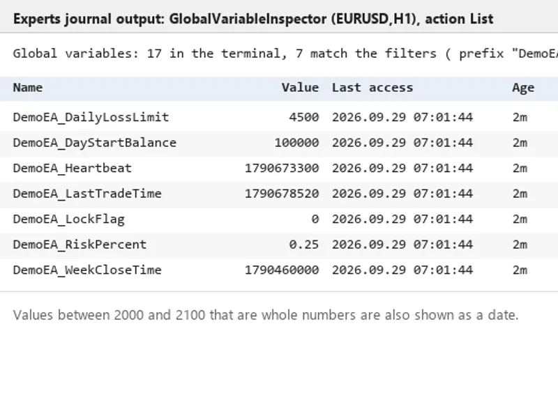Select the Heartbeat value 1790673300

(x=282, y=168)
